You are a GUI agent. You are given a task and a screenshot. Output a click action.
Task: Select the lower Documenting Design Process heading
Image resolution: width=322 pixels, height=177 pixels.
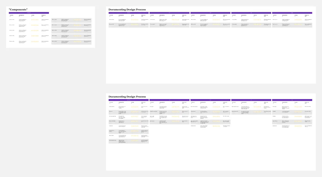pos(127,97)
